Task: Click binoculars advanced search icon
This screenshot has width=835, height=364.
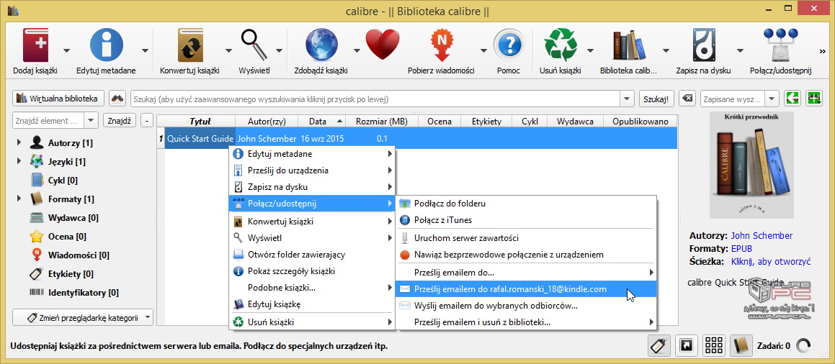Action: [117, 99]
